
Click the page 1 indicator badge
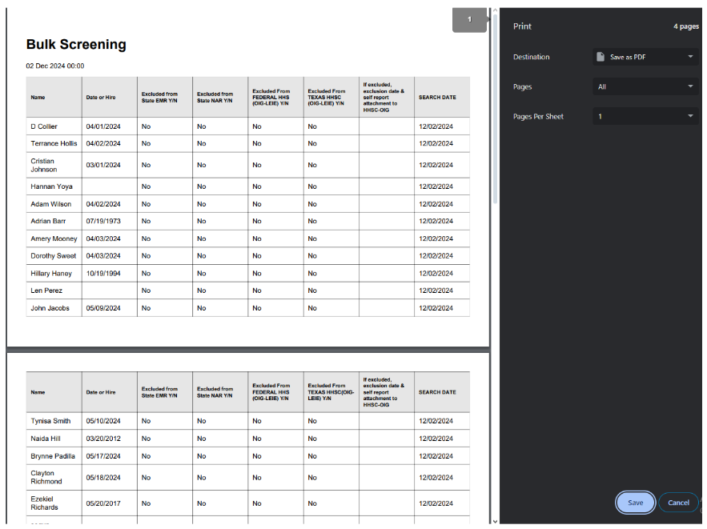[x=469, y=20]
